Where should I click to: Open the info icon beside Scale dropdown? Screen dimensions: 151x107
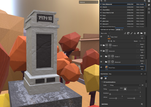[143, 85]
